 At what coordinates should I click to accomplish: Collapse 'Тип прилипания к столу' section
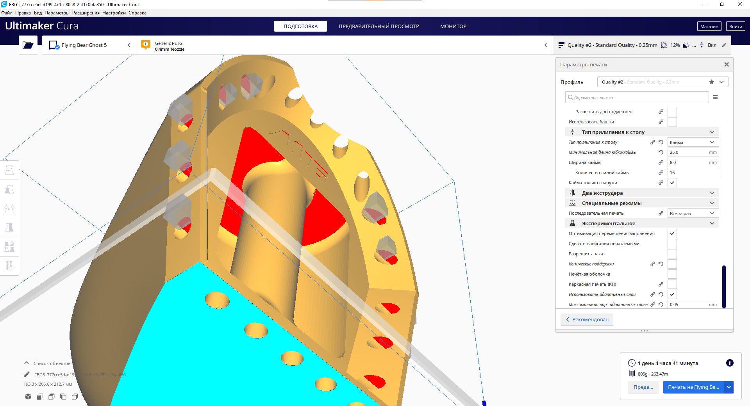click(642, 132)
